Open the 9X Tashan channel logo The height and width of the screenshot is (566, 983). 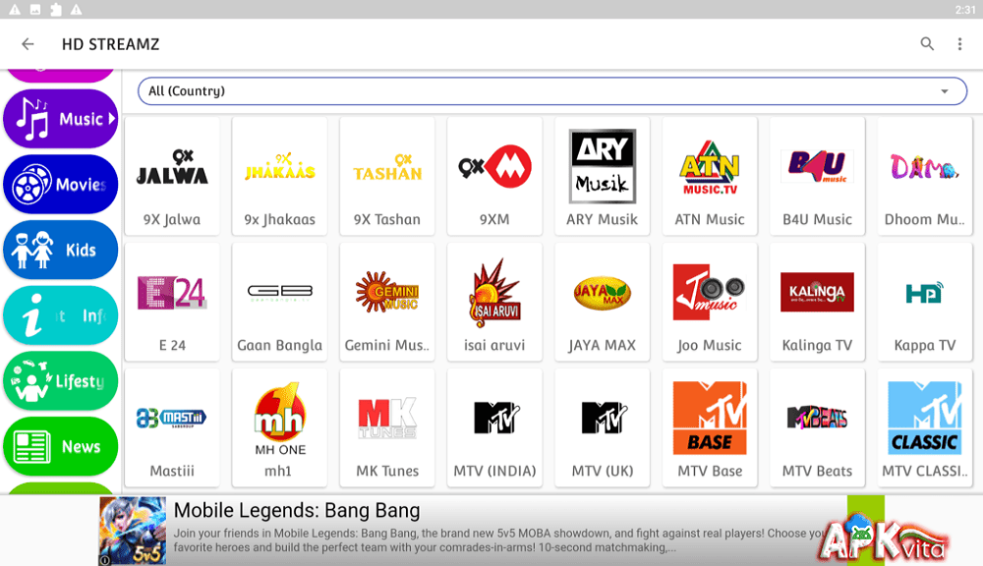[387, 167]
